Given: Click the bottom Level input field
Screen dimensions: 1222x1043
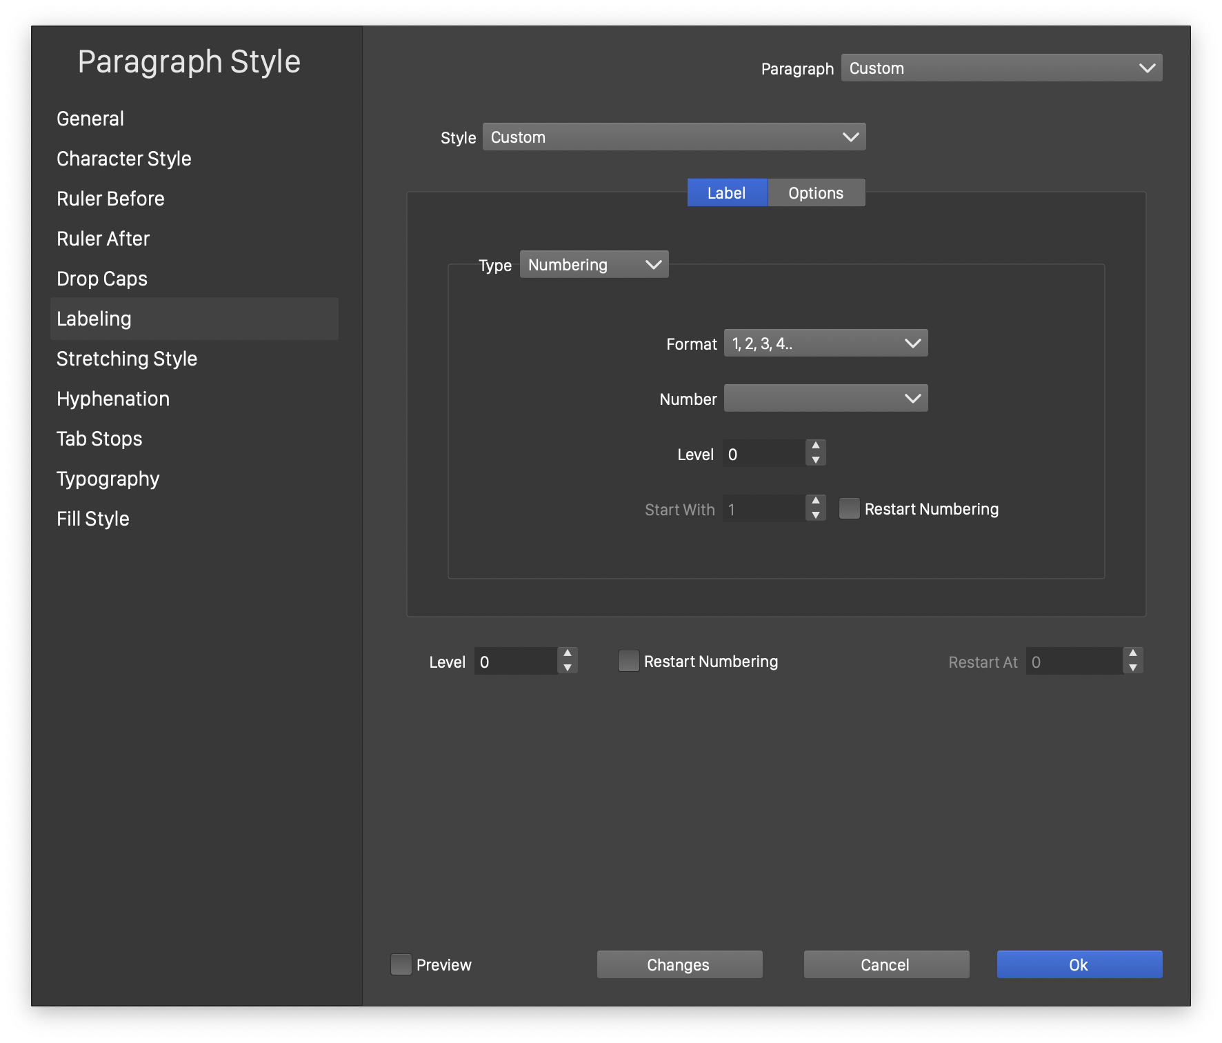Looking at the screenshot, I should [x=516, y=662].
